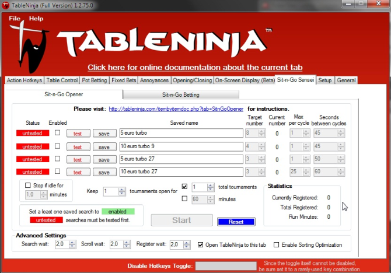This screenshot has width=391, height=273.
Task: Click the blue Reset button
Action: coord(236,222)
